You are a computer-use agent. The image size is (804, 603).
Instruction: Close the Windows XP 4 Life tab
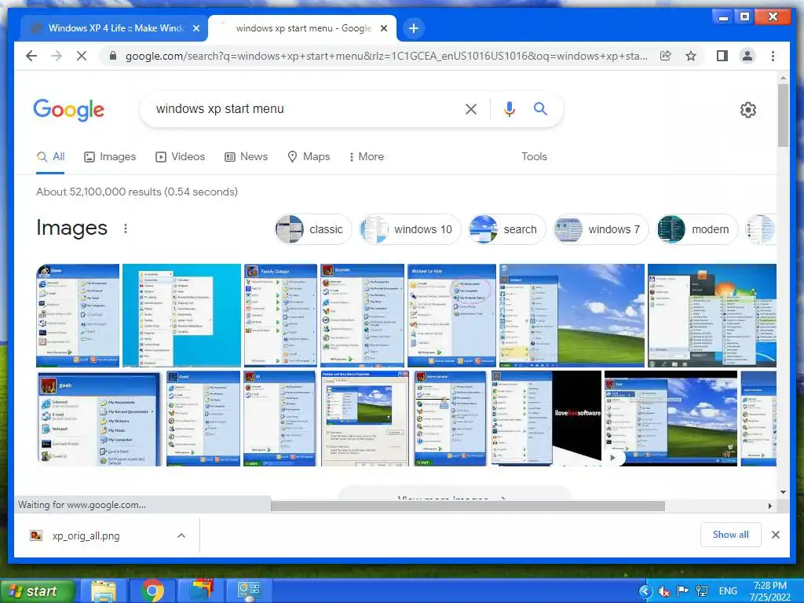point(196,28)
